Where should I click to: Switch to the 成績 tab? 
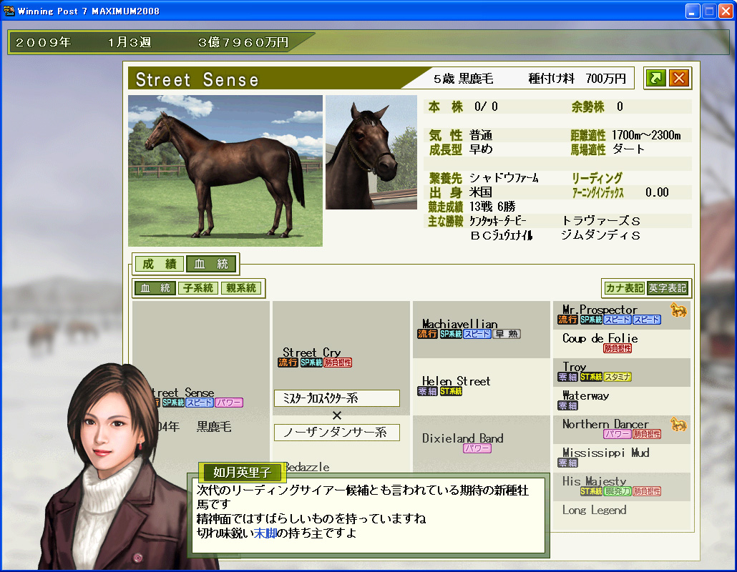(160, 264)
